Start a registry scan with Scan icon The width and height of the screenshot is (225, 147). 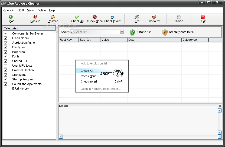[11, 17]
